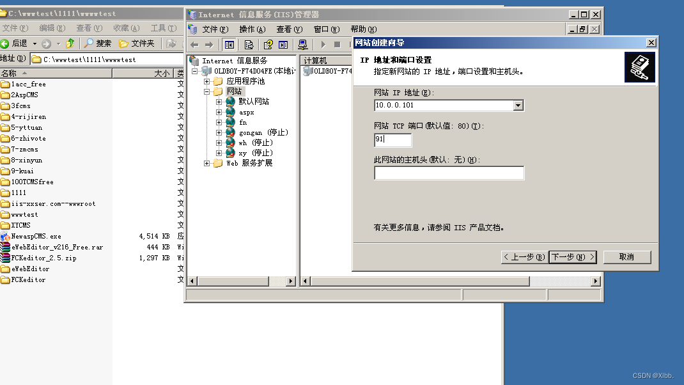Collapse the 网站 tree node
Viewport: 684px width, 385px height.
(206, 91)
